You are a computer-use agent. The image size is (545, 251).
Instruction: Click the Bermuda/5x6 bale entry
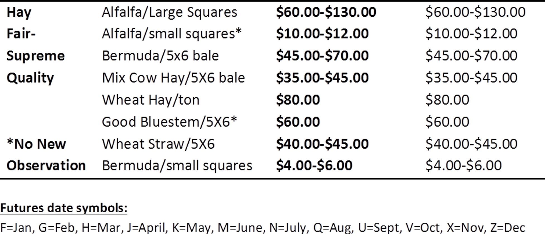pos(160,56)
